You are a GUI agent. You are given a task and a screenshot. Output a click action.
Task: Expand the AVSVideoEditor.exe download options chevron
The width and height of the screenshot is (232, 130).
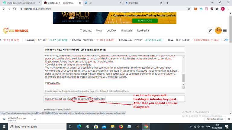pyautogui.click(x=35, y=119)
